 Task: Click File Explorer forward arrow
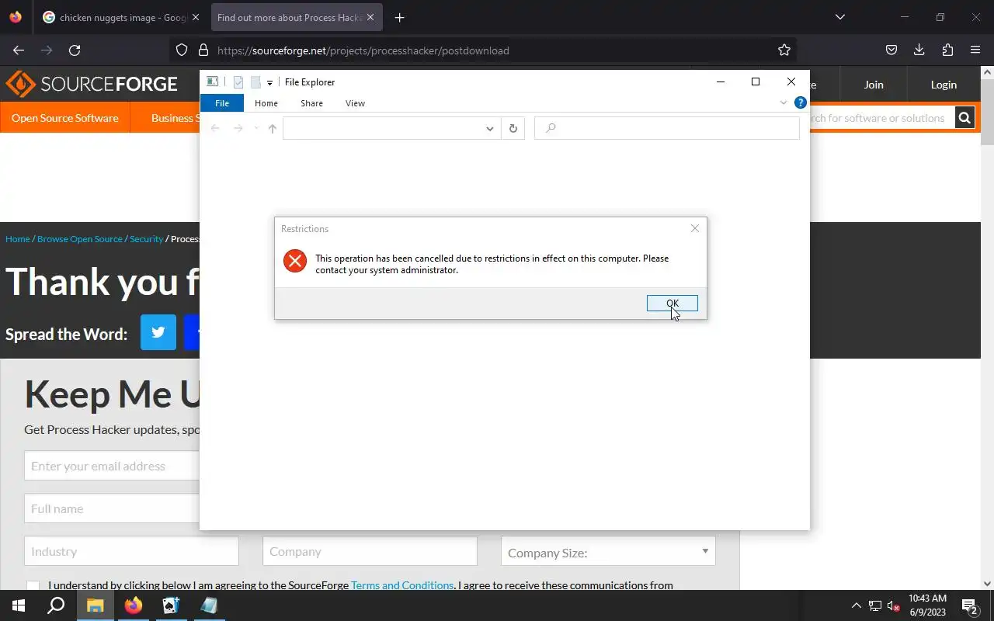pyautogui.click(x=238, y=128)
